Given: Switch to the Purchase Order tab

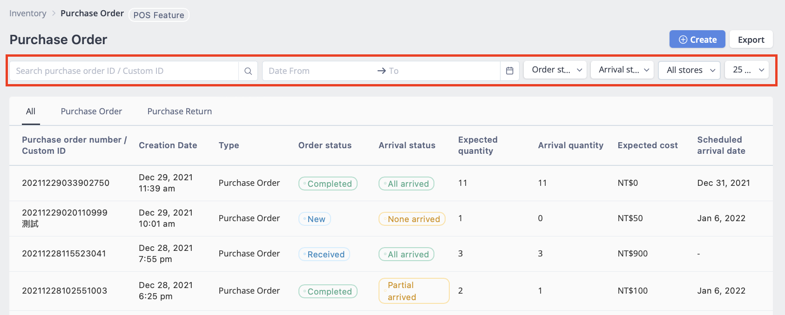Looking at the screenshot, I should pyautogui.click(x=91, y=112).
